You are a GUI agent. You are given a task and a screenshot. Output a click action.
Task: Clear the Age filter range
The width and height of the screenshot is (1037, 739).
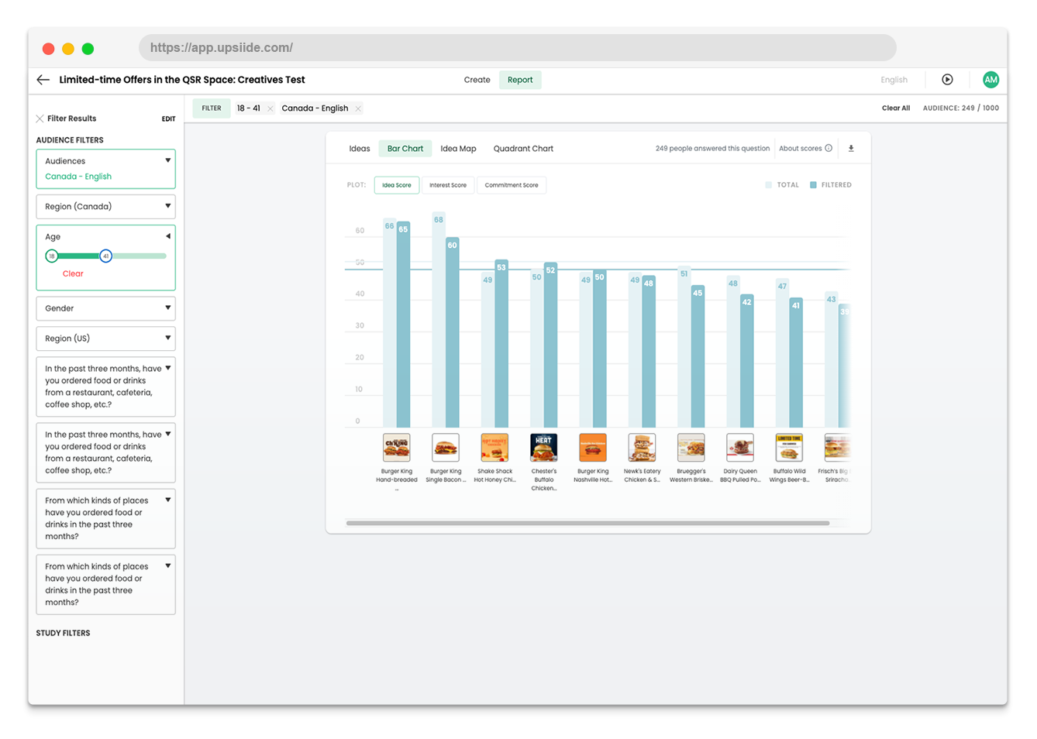tap(73, 273)
